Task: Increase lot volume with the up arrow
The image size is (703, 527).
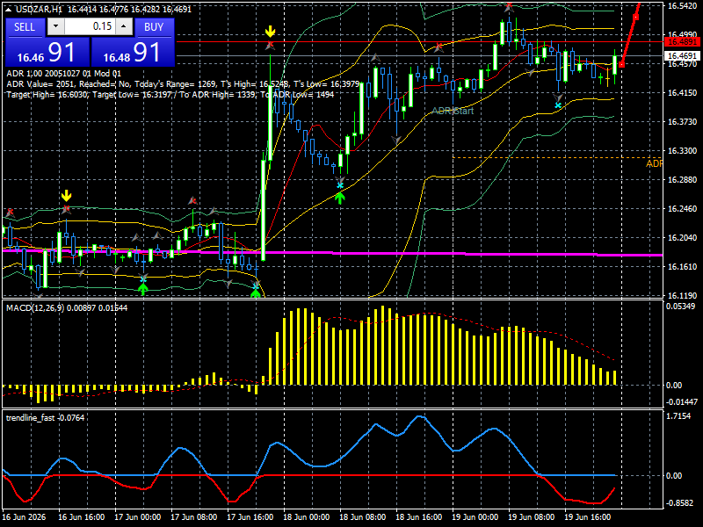Action: point(124,26)
